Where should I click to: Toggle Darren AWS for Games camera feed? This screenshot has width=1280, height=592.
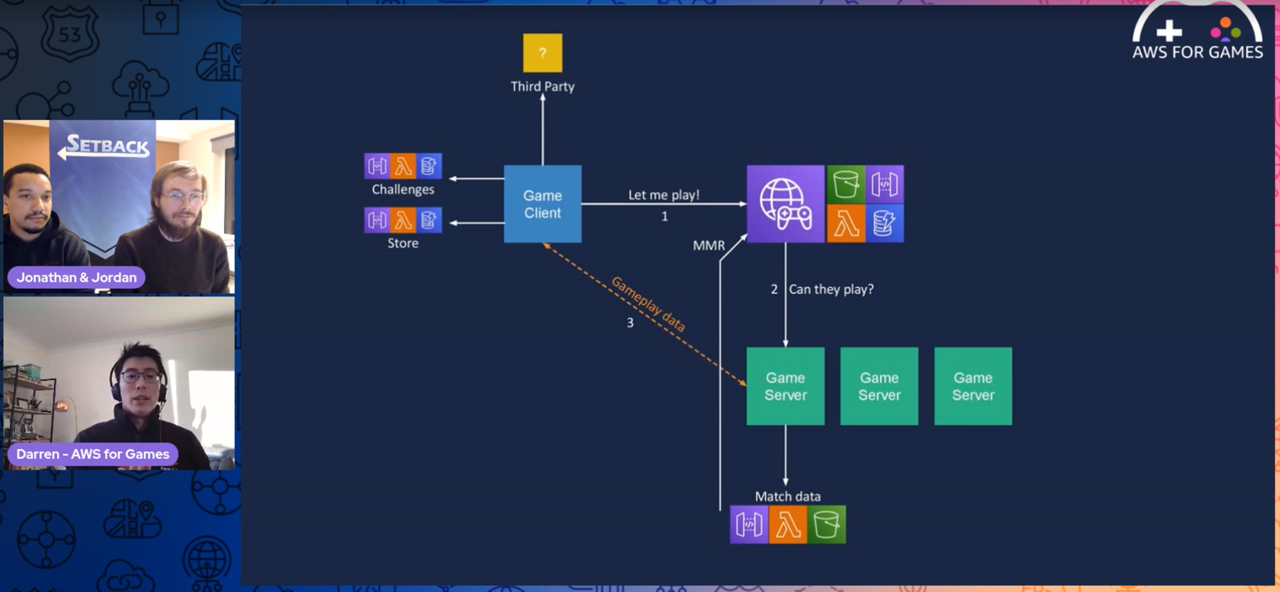click(x=118, y=384)
